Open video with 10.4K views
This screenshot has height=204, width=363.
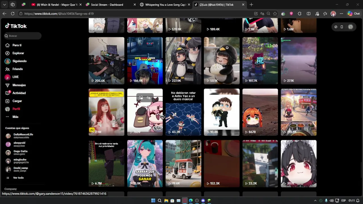[222, 112]
